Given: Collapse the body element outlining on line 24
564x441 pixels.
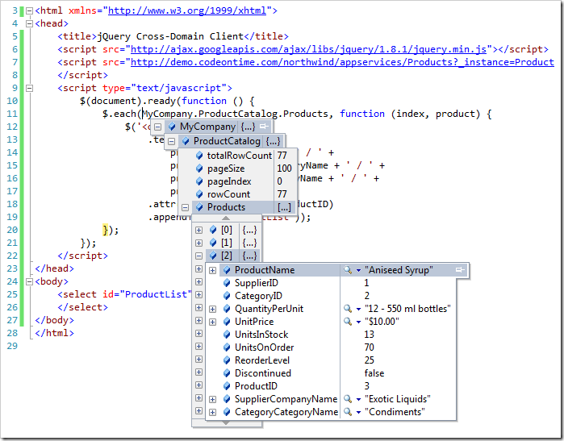Looking at the screenshot, I should pos(30,282).
